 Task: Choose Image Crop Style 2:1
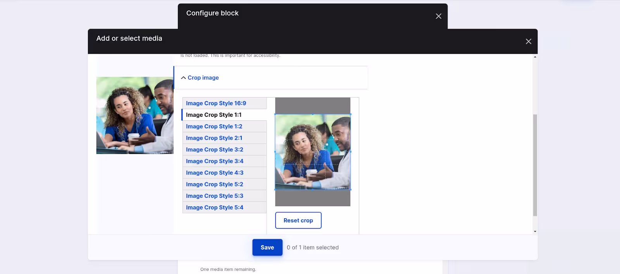tap(224, 138)
